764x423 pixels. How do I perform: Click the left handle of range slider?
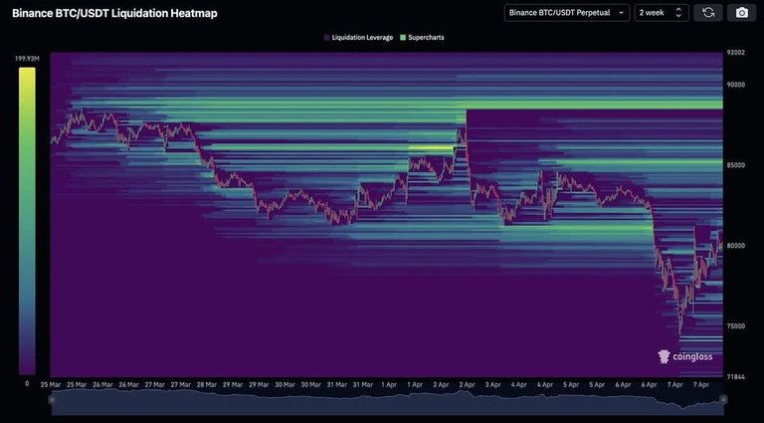(52, 399)
